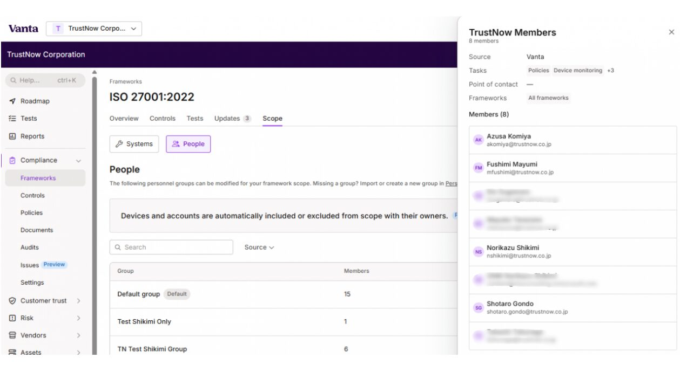Viewport: 680px width, 372px height.
Task: Click the All frameworks tag
Action: tap(548, 98)
